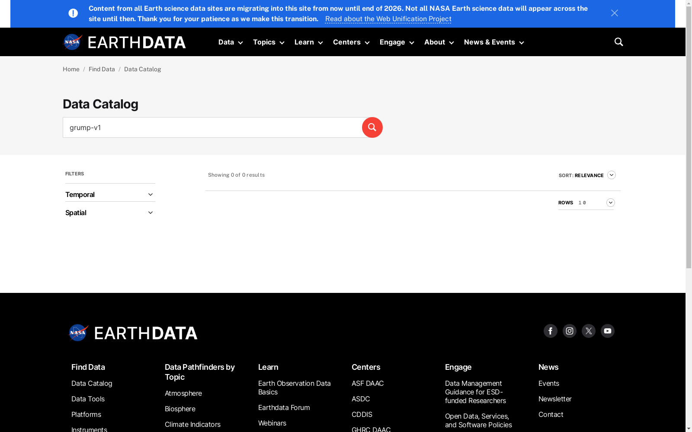Click the footer News heading
This screenshot has height=432, width=692.
pos(548,367)
